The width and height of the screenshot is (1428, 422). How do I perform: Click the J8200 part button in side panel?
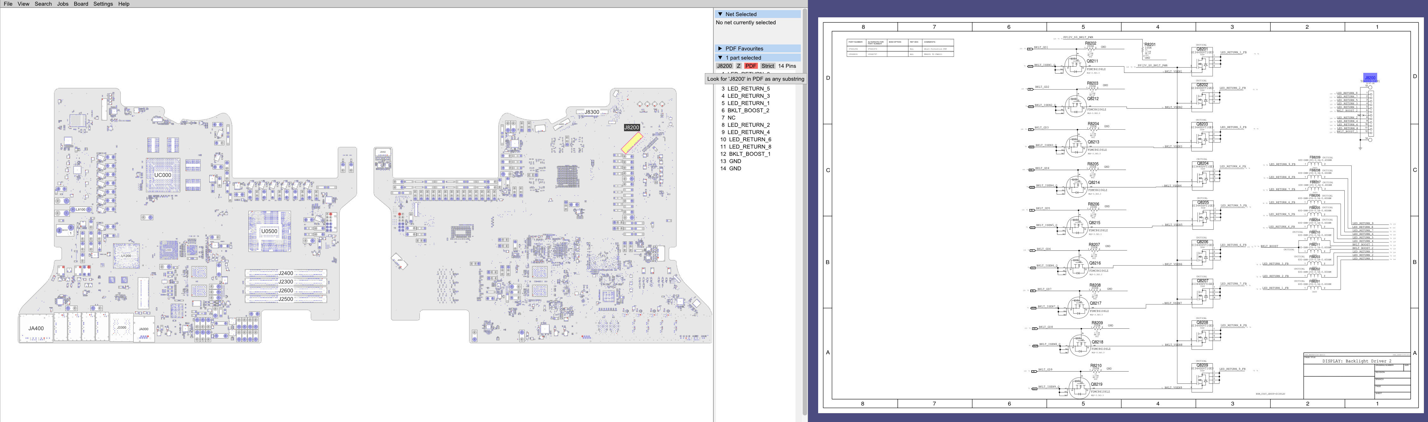[x=724, y=66]
